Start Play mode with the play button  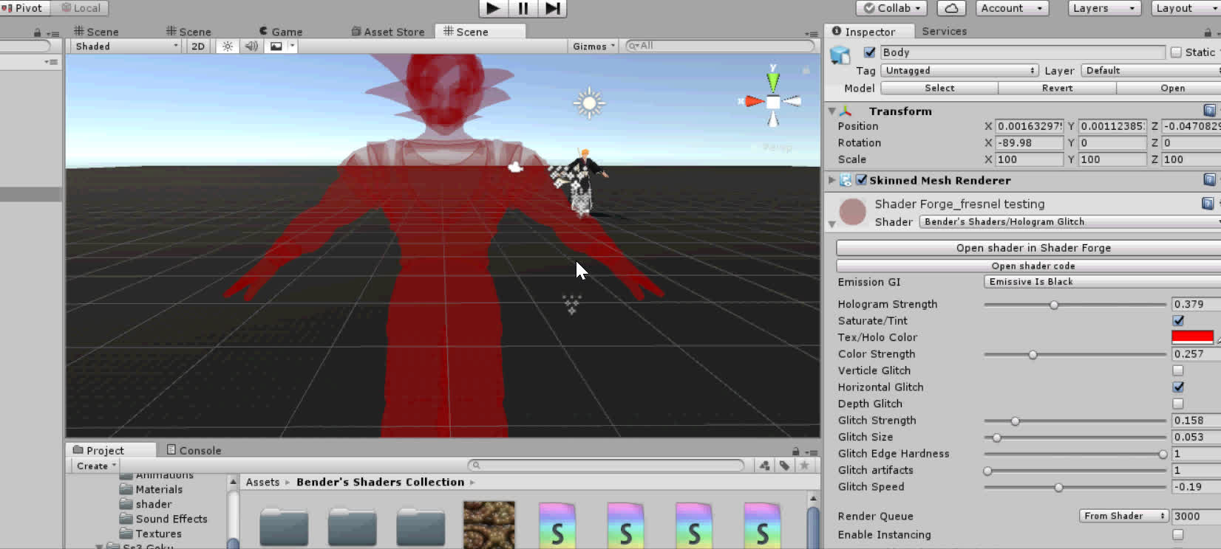[493, 8]
